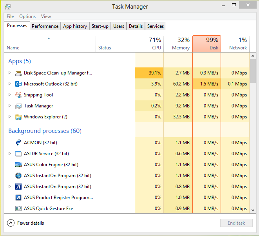Screen dimensions: 259x236
Task: Expand the Task Manager process group
Action: coord(9,106)
